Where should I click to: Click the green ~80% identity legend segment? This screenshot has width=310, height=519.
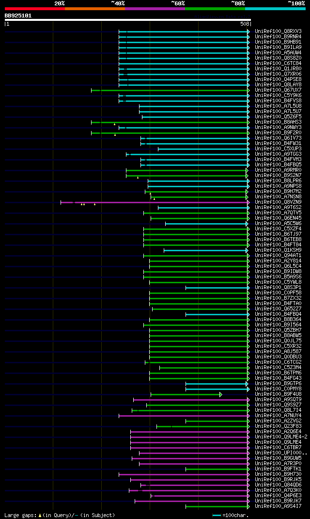click(215, 8)
